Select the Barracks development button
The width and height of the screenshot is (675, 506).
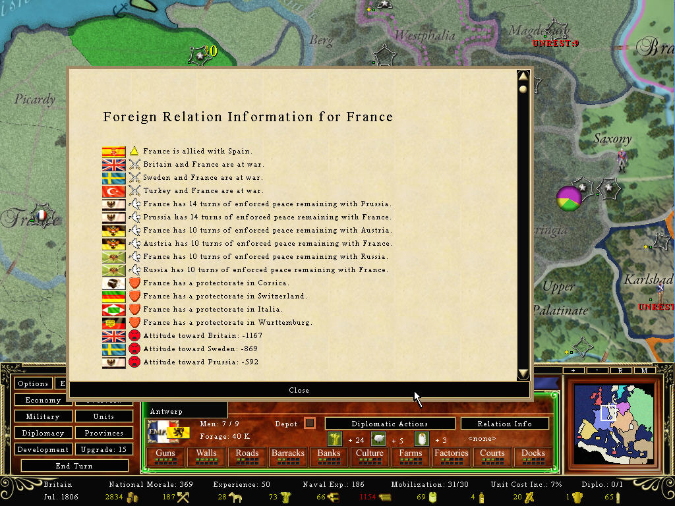[288, 457]
